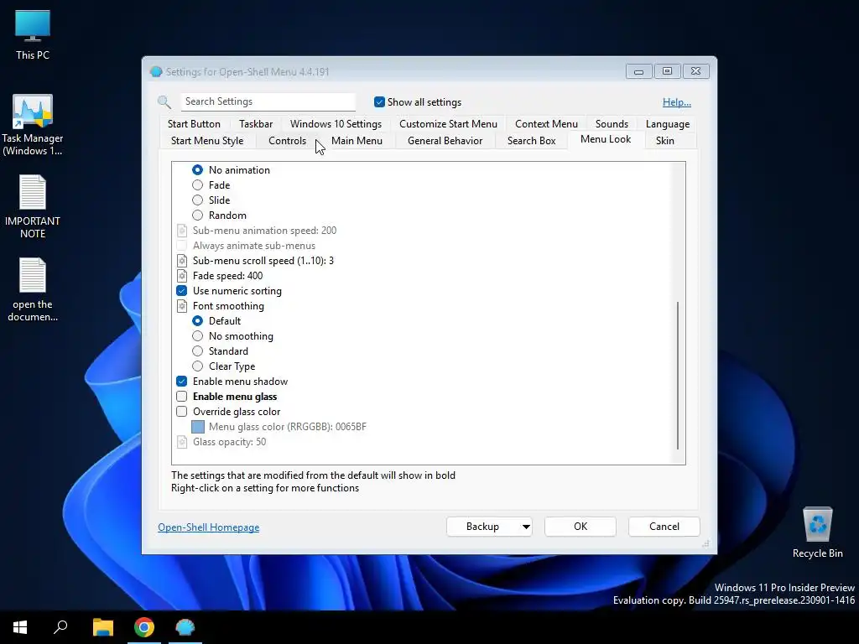Open This PC desktop icon
Image resolution: width=859 pixels, height=644 pixels.
point(33,34)
